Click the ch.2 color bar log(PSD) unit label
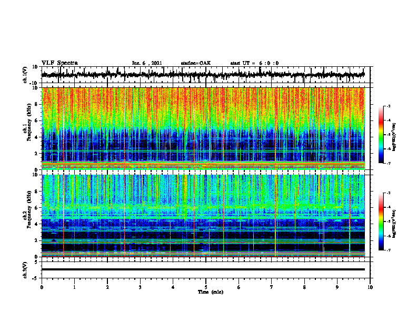Image resolution: width=417 pixels, height=322 pixels. point(394,224)
